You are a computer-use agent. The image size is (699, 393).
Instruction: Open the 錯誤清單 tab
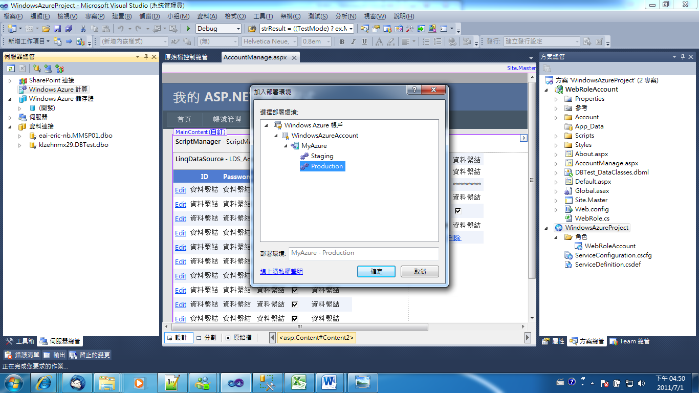21,355
